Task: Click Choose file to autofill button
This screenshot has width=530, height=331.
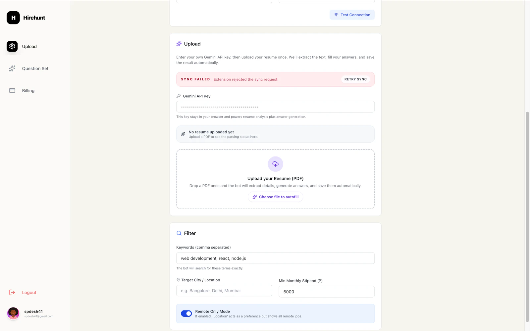Action: tap(275, 197)
